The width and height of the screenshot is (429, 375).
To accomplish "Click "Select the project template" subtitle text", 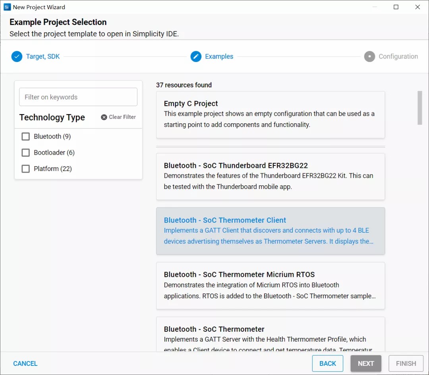I will [94, 34].
